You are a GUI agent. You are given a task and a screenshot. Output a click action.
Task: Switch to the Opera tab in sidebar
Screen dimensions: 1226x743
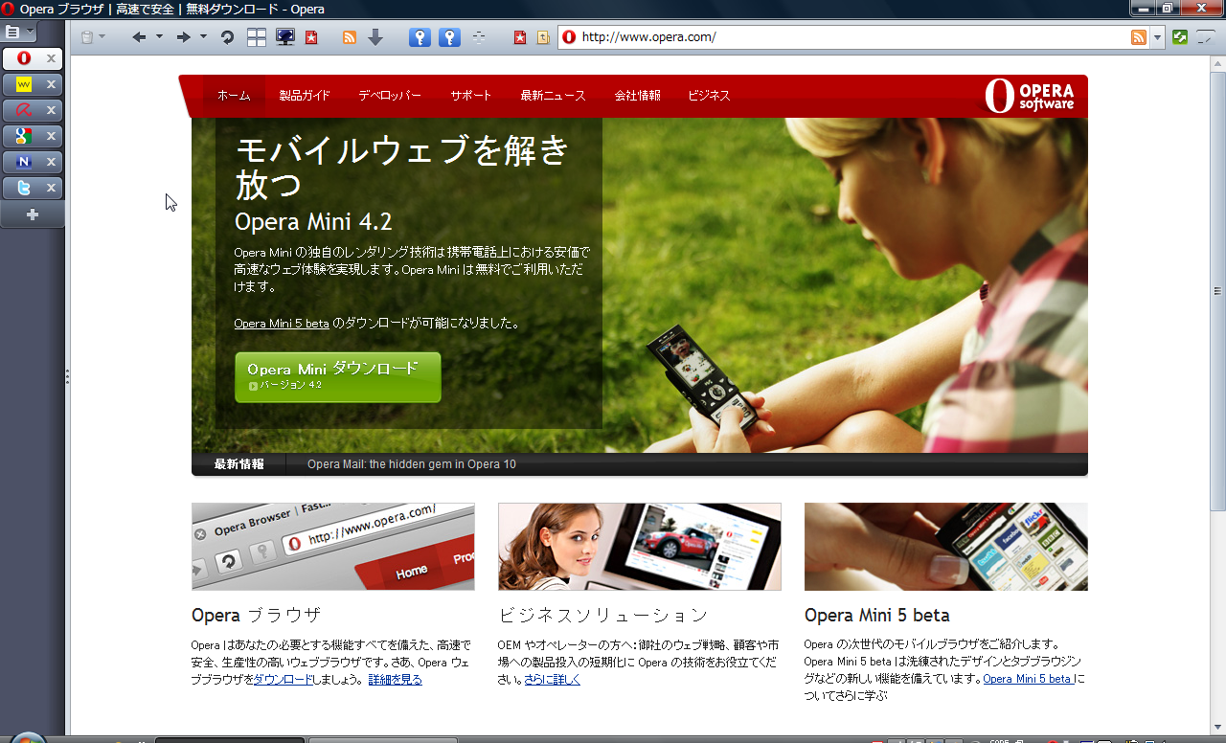click(x=24, y=58)
